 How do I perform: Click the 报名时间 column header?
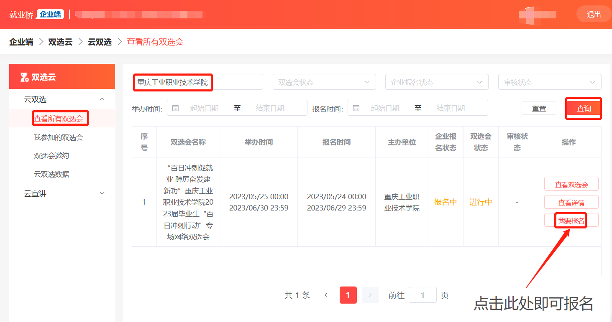[336, 142]
